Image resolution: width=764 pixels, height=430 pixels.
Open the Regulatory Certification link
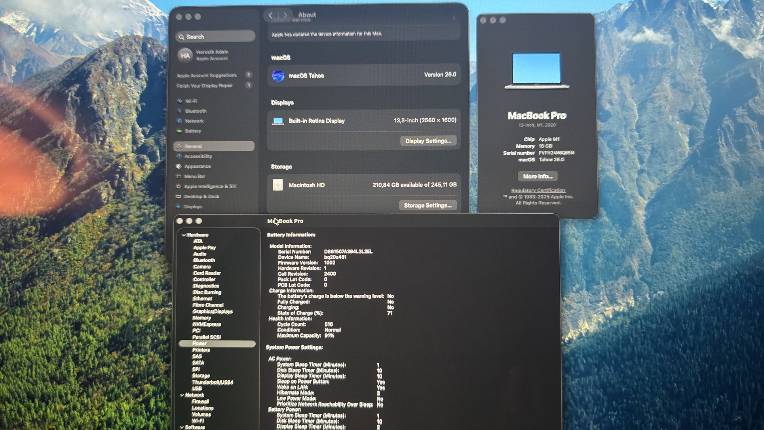[x=538, y=190]
